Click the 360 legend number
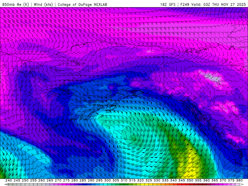 (x=206, y=180)
